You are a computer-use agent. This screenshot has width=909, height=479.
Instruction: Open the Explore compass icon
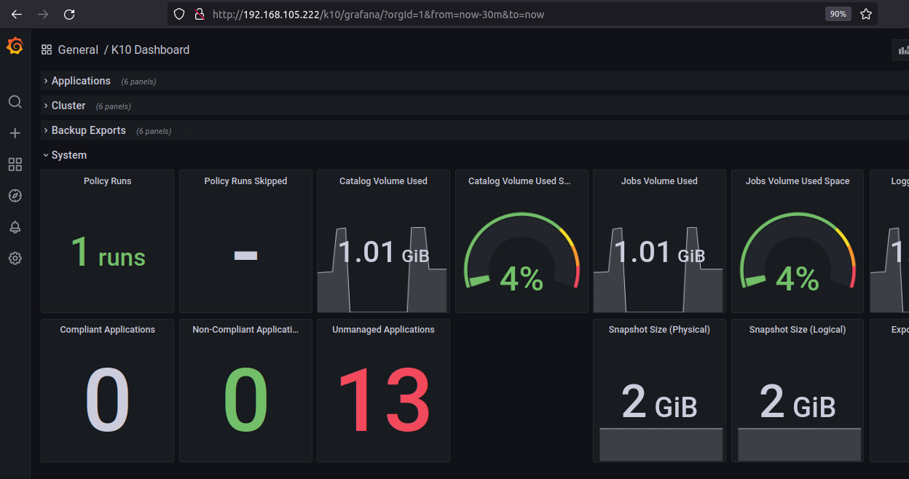(x=15, y=196)
